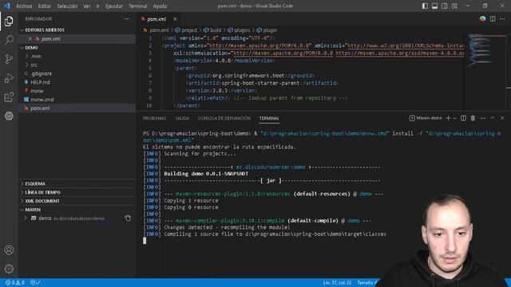
Task: Expand the Esquema section
Action: coord(77,183)
